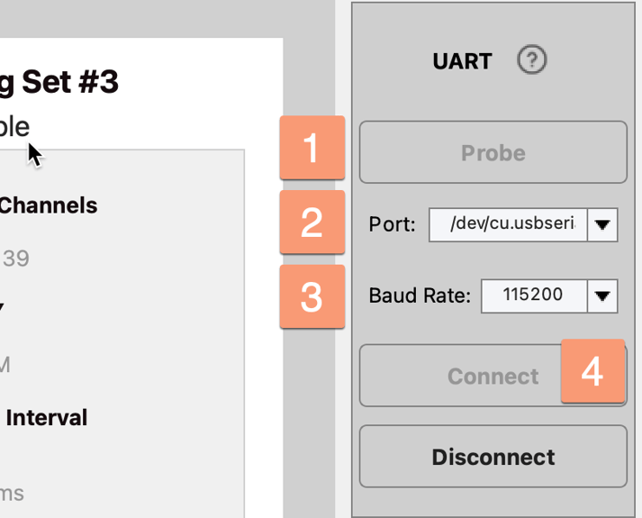Viewport: 642px width, 518px height.
Task: Click the Channels heading
Action: [x=49, y=205]
